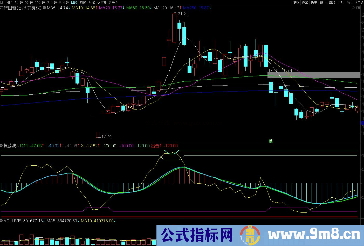Select the 分时 intraday tab
Screen dimensions: 364x246
coord(9,2)
